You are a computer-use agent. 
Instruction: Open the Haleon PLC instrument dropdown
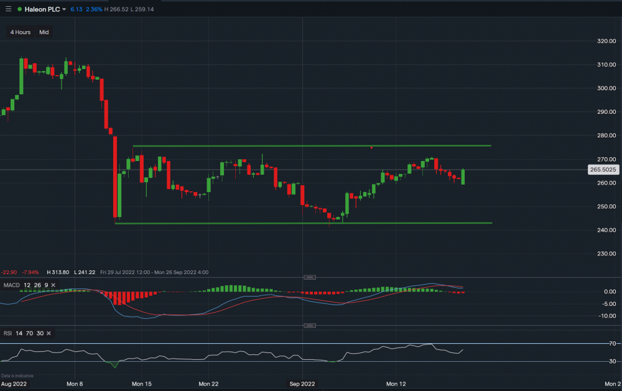click(x=64, y=9)
